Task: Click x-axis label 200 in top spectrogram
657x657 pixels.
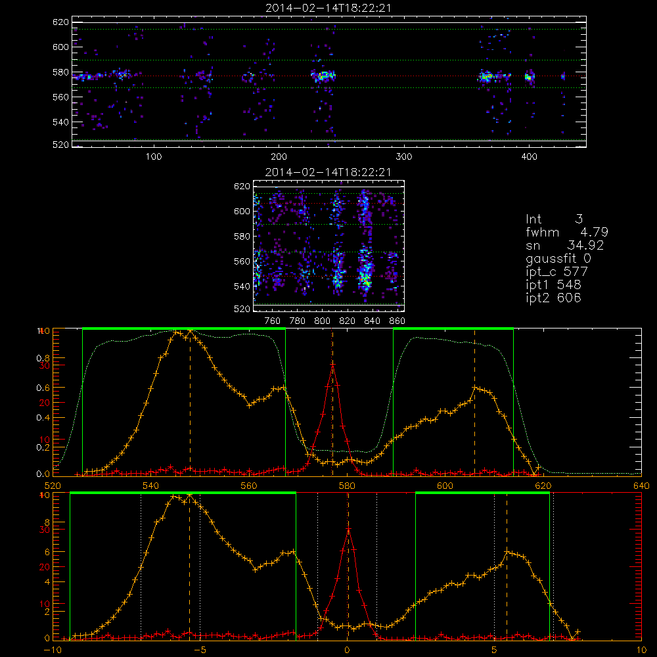Action: coord(279,157)
